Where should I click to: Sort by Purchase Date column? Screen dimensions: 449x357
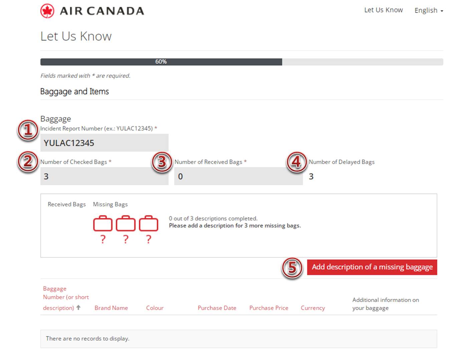[x=217, y=308]
